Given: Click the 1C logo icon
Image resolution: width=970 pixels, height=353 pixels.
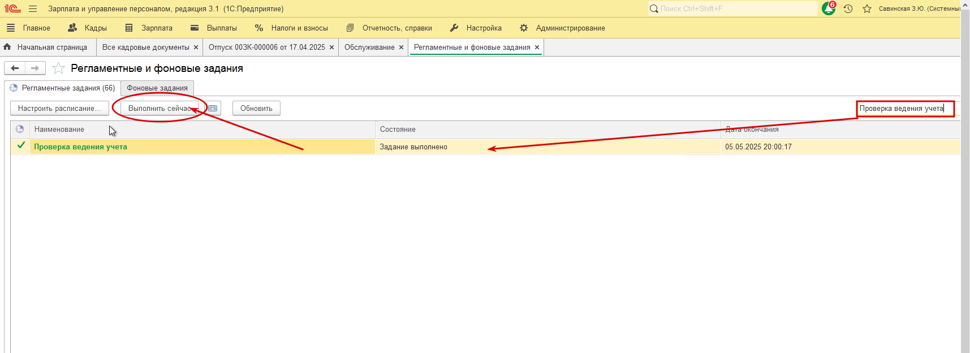Looking at the screenshot, I should [12, 9].
